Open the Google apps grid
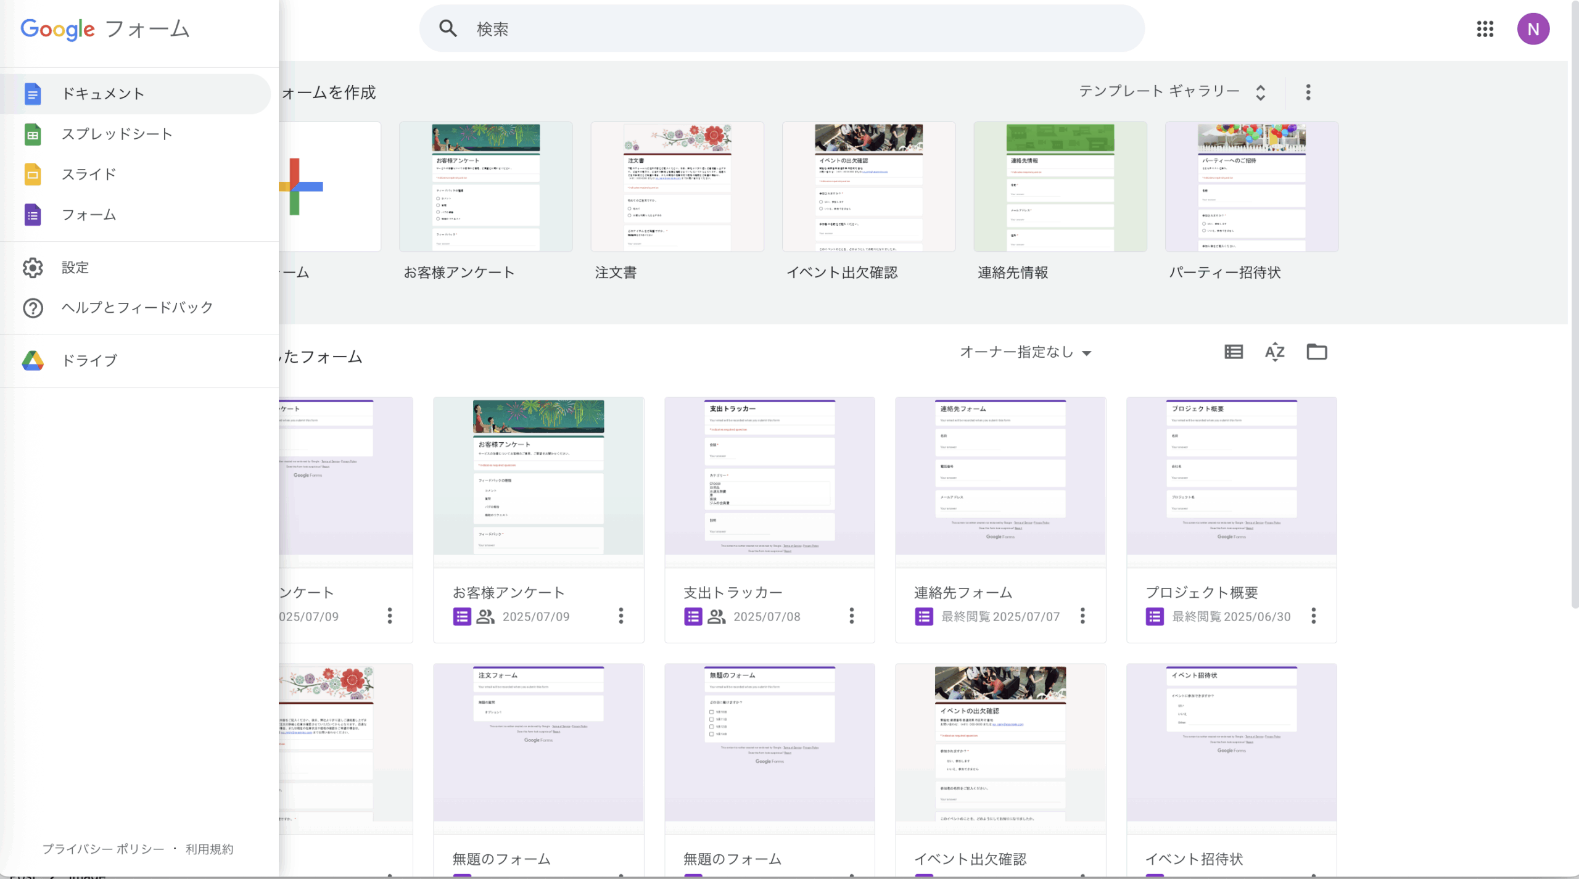Image resolution: width=1579 pixels, height=879 pixels. (1485, 29)
